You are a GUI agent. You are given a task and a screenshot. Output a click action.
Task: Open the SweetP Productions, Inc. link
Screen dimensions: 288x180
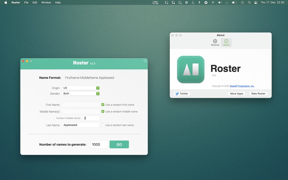242,86
